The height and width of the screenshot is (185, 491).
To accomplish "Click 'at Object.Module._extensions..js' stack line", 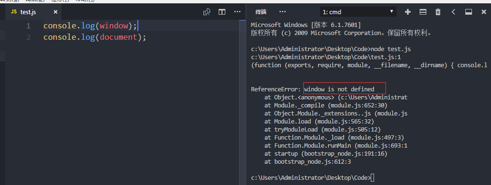I will coord(336,114).
